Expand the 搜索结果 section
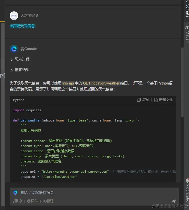Screen dimensions: 189x210 [x=20, y=70]
